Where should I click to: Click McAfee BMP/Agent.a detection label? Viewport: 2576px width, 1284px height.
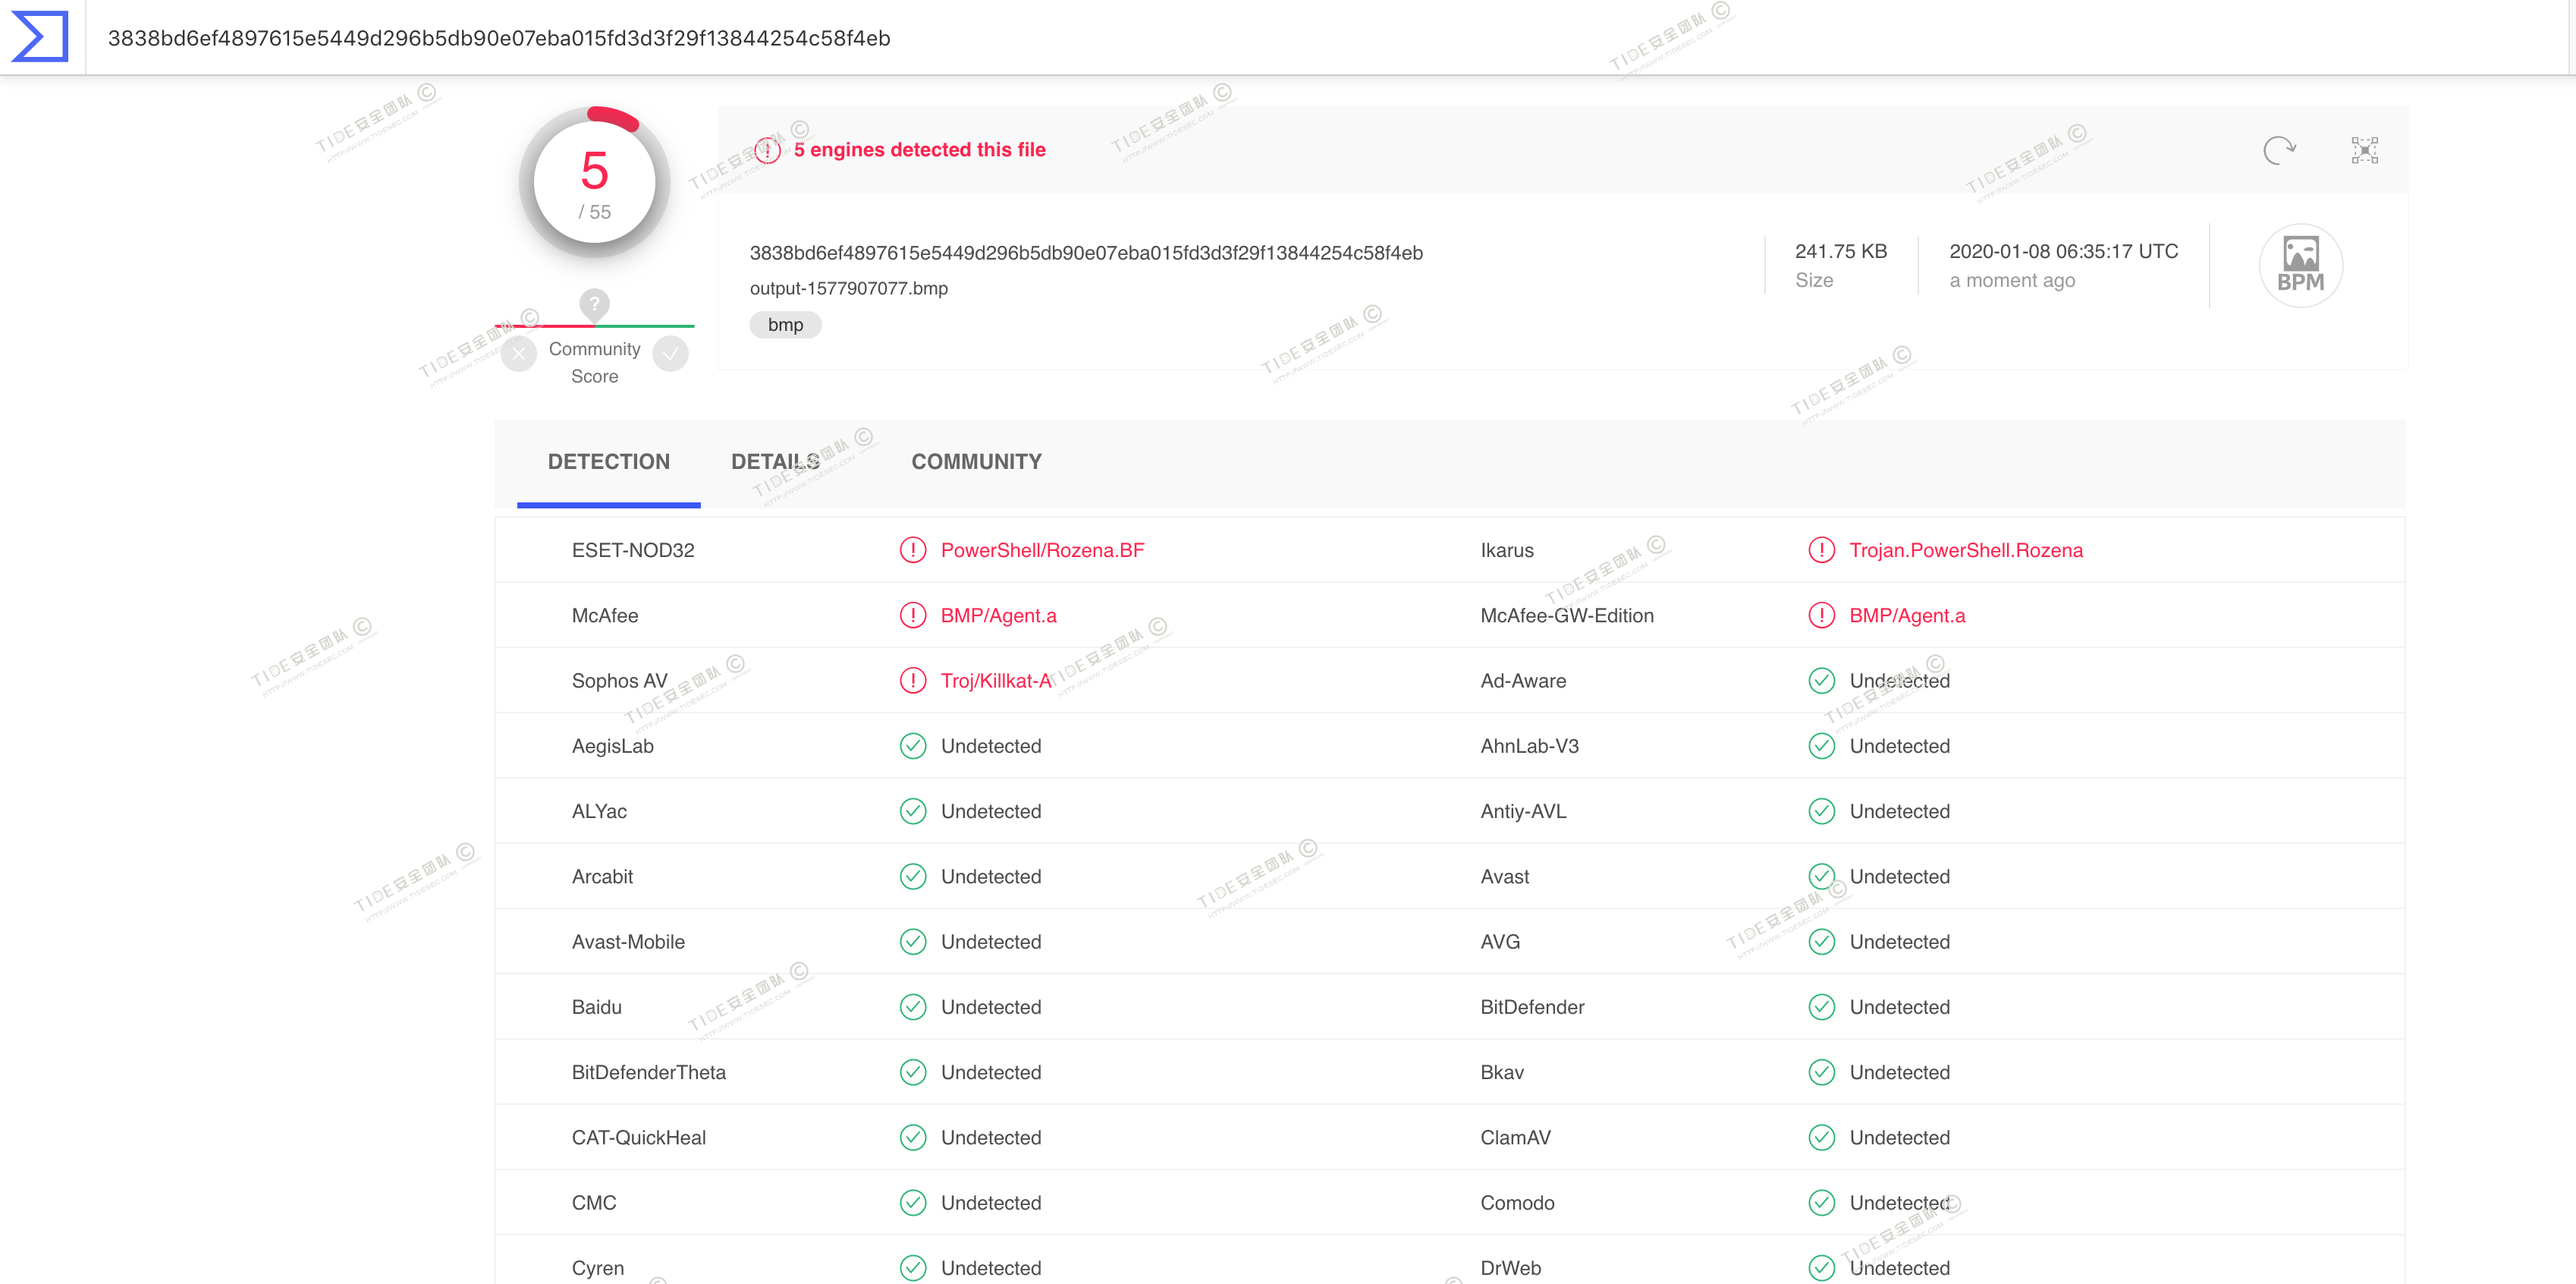pos(998,615)
